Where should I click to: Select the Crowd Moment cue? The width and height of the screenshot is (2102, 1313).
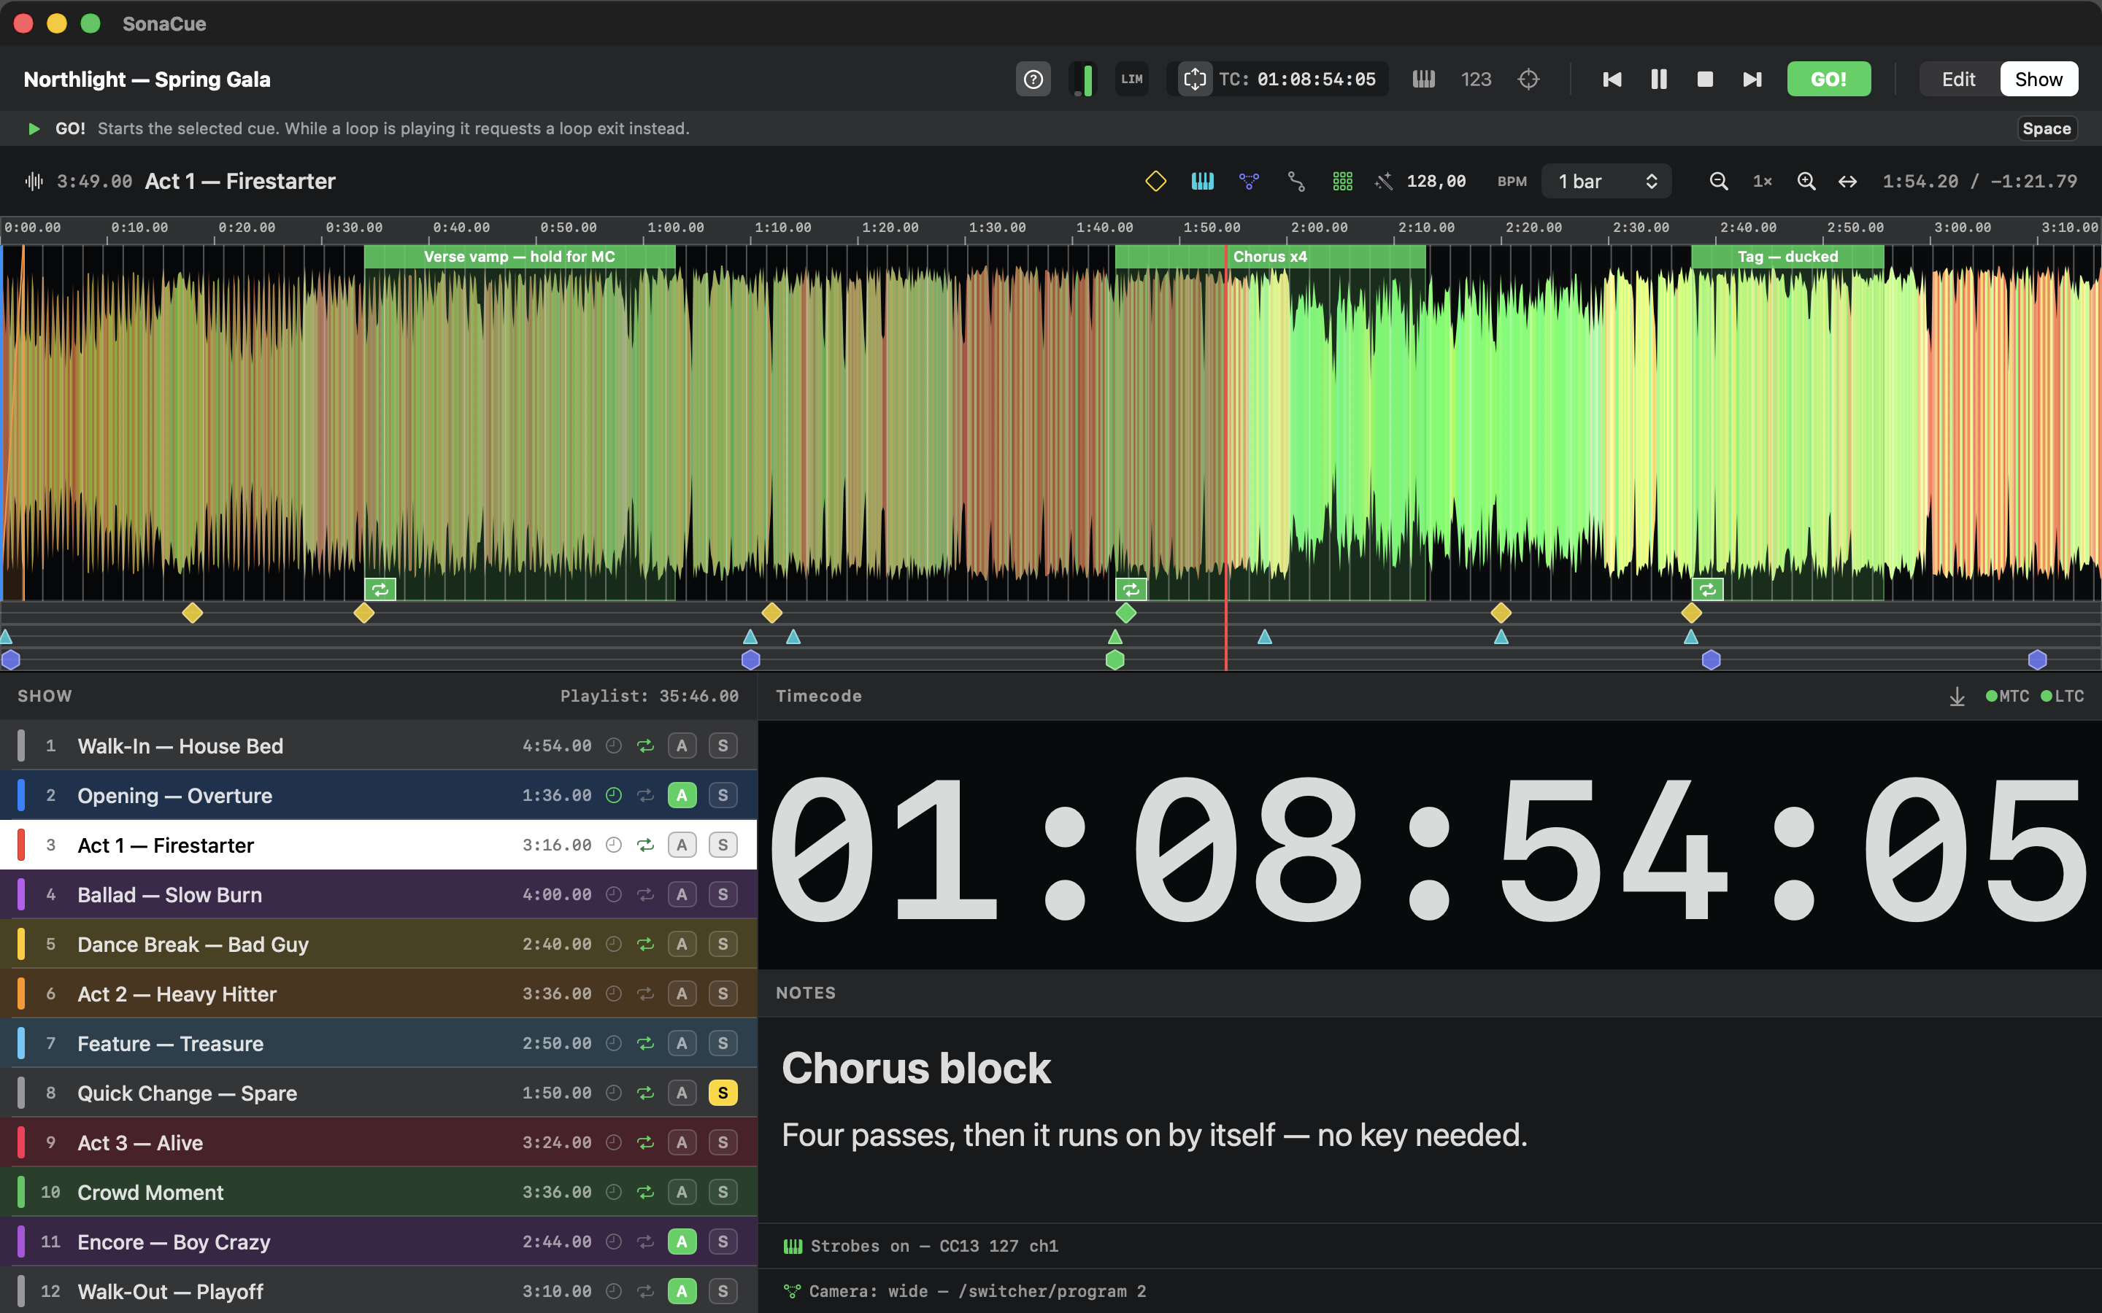pyautogui.click(x=379, y=1193)
